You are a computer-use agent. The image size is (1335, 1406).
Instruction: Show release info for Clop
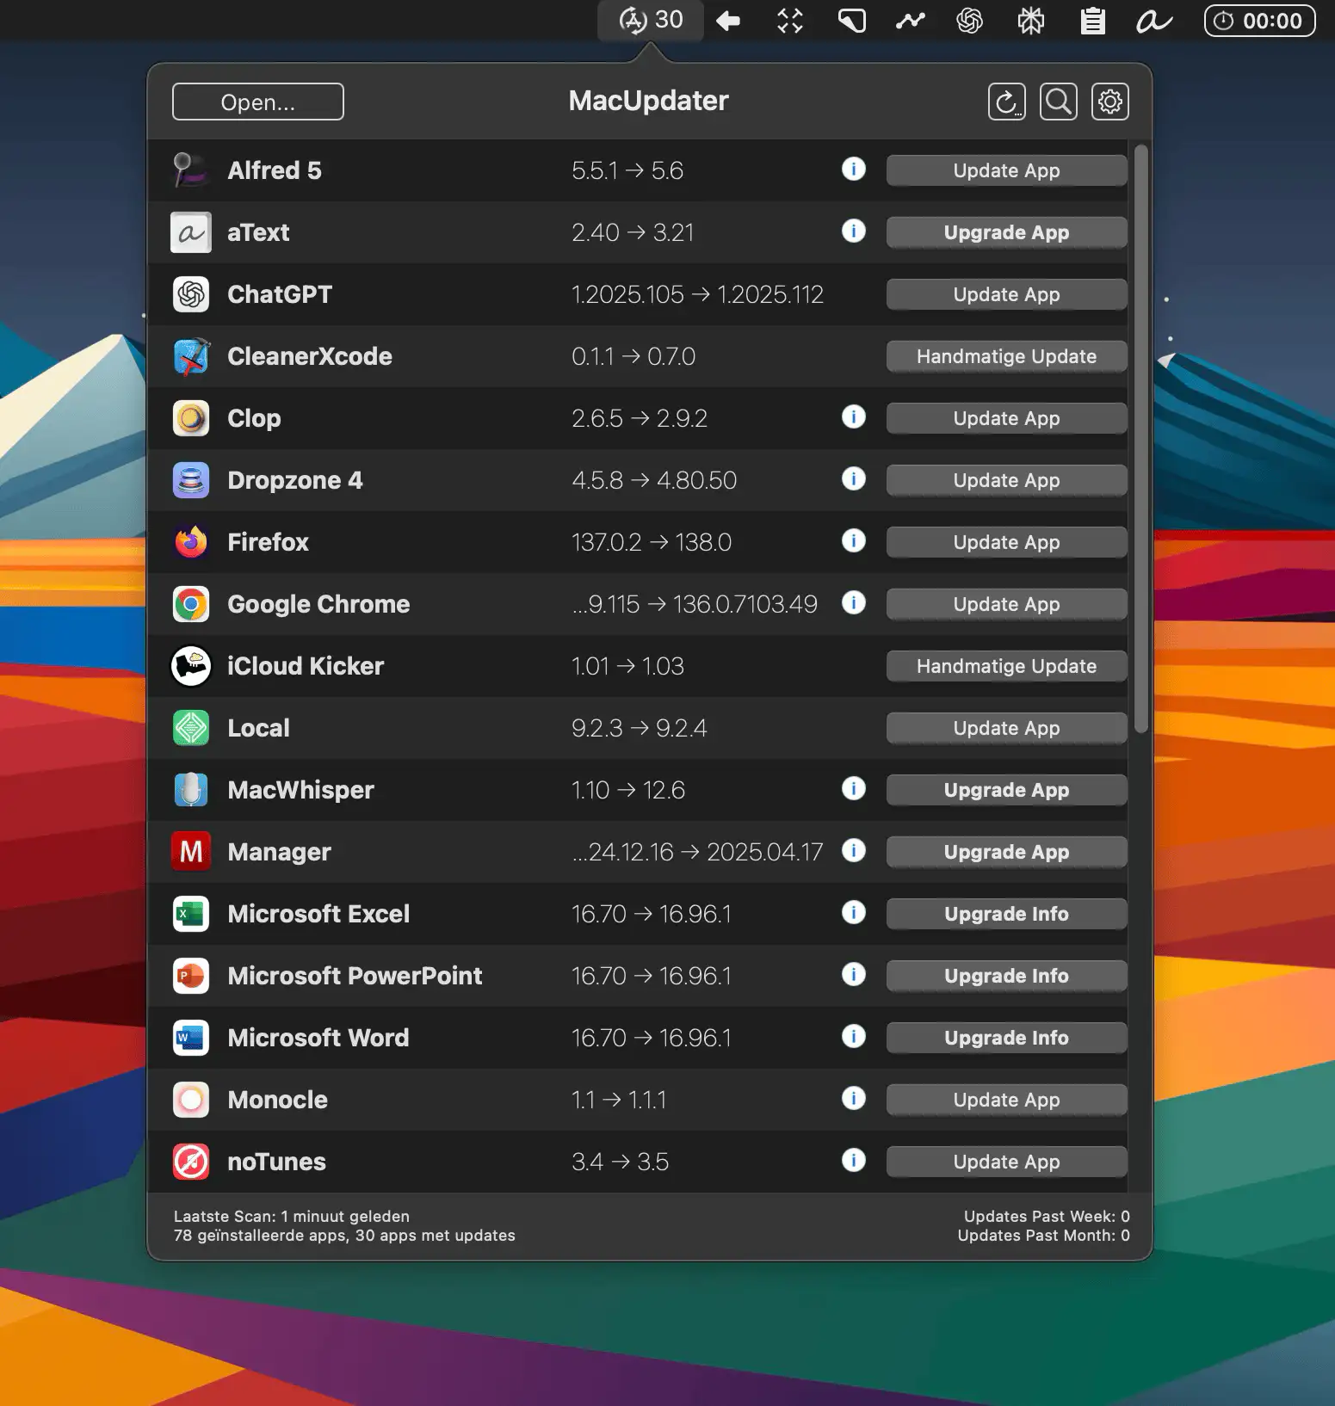tap(853, 416)
